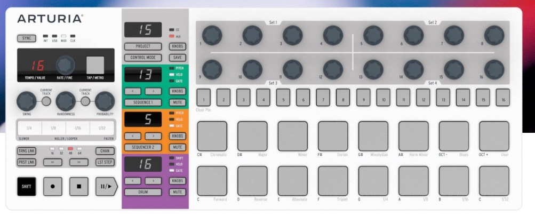This screenshot has width=535, height=216.
Task: Mute Sequence 1 with its MUTE button
Action: tap(178, 102)
